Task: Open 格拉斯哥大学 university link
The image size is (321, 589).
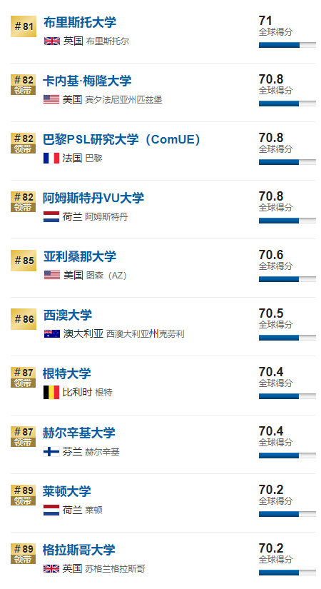Action: [x=79, y=550]
